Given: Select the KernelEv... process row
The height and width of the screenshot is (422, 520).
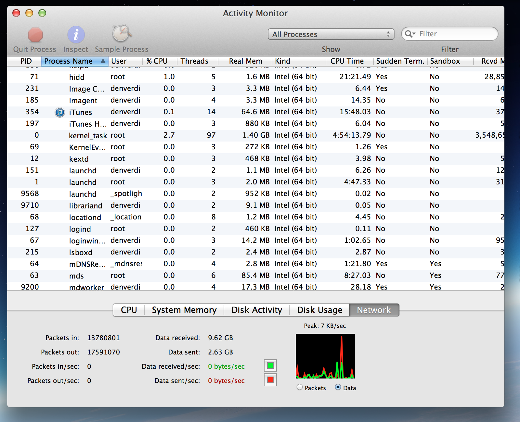Looking at the screenshot, I should (x=256, y=147).
